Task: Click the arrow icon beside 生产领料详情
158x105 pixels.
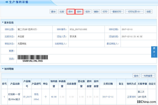Action: pyautogui.click(x=7, y=2)
